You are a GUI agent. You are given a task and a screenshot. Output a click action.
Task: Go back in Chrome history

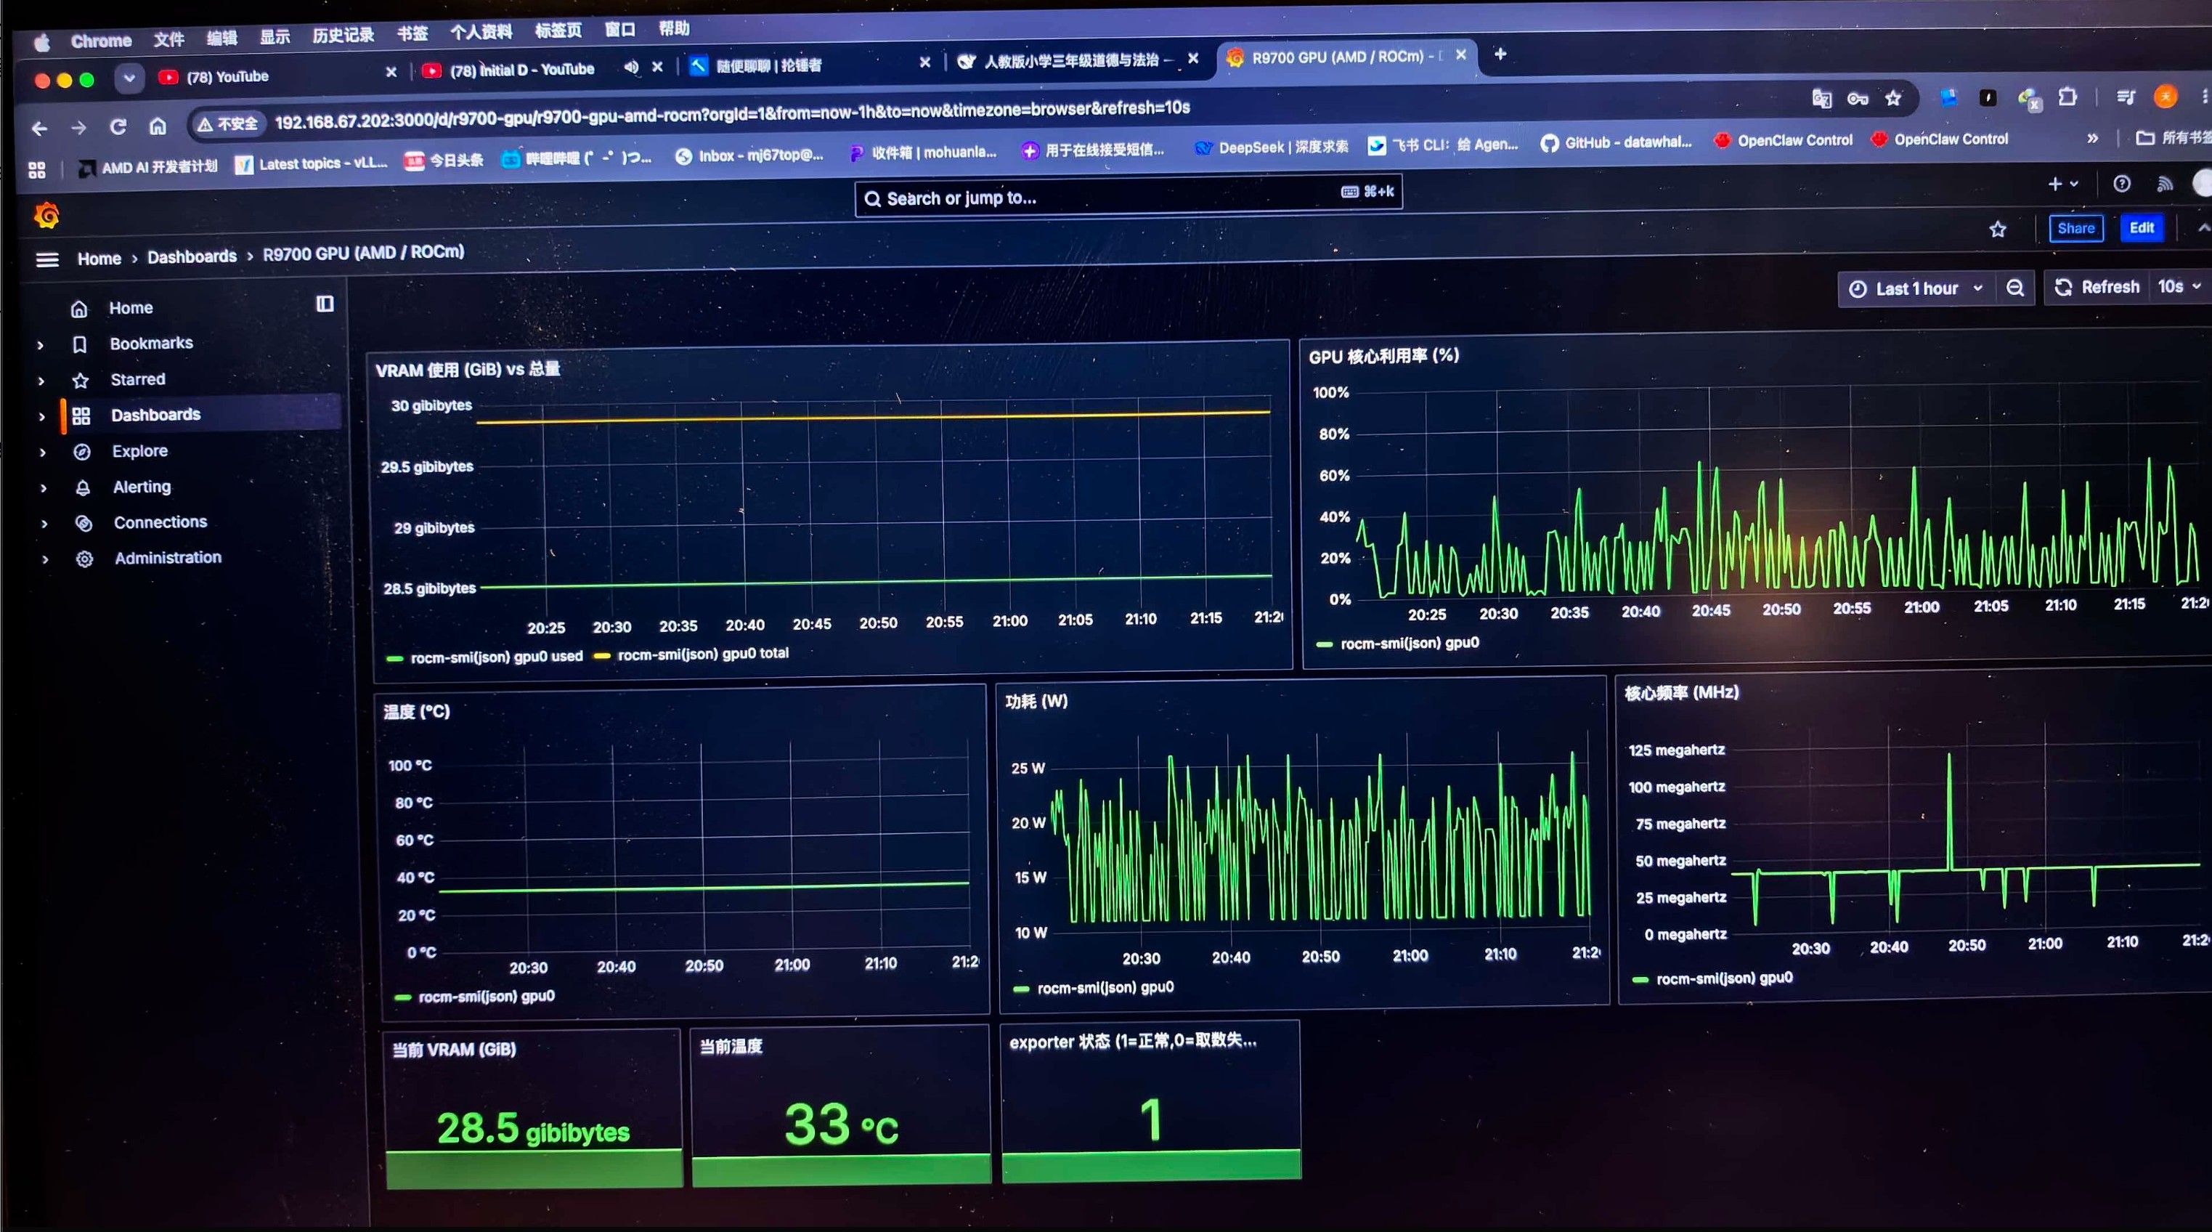(39, 129)
